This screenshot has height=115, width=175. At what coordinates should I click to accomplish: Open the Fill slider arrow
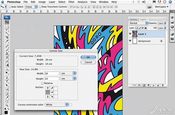coord(165,28)
